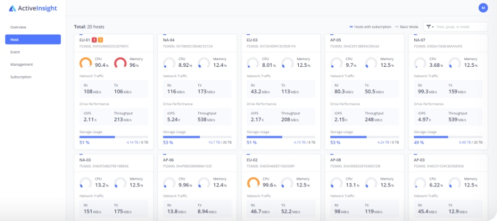Screen dimensions: 497x221
Task: Select Management in the sidebar
Action: [x=22, y=64]
